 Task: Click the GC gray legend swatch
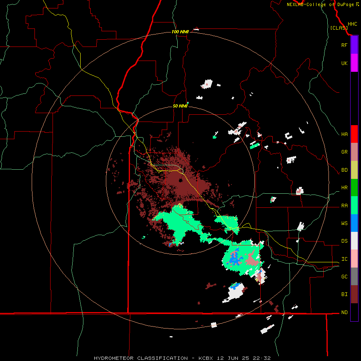354,277
